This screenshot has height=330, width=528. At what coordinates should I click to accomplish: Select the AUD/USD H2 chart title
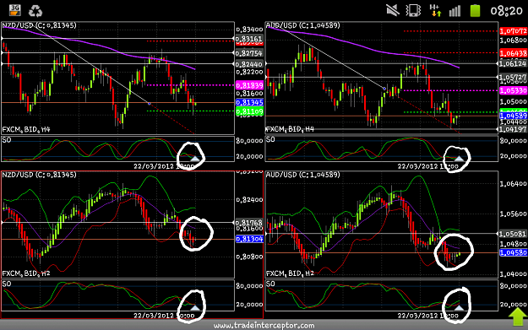302,175
